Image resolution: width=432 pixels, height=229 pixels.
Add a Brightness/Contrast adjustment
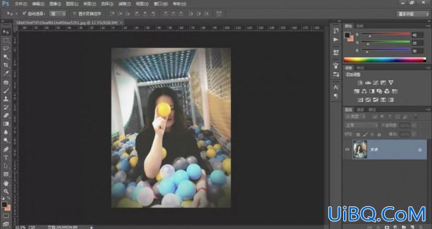pyautogui.click(x=360, y=82)
